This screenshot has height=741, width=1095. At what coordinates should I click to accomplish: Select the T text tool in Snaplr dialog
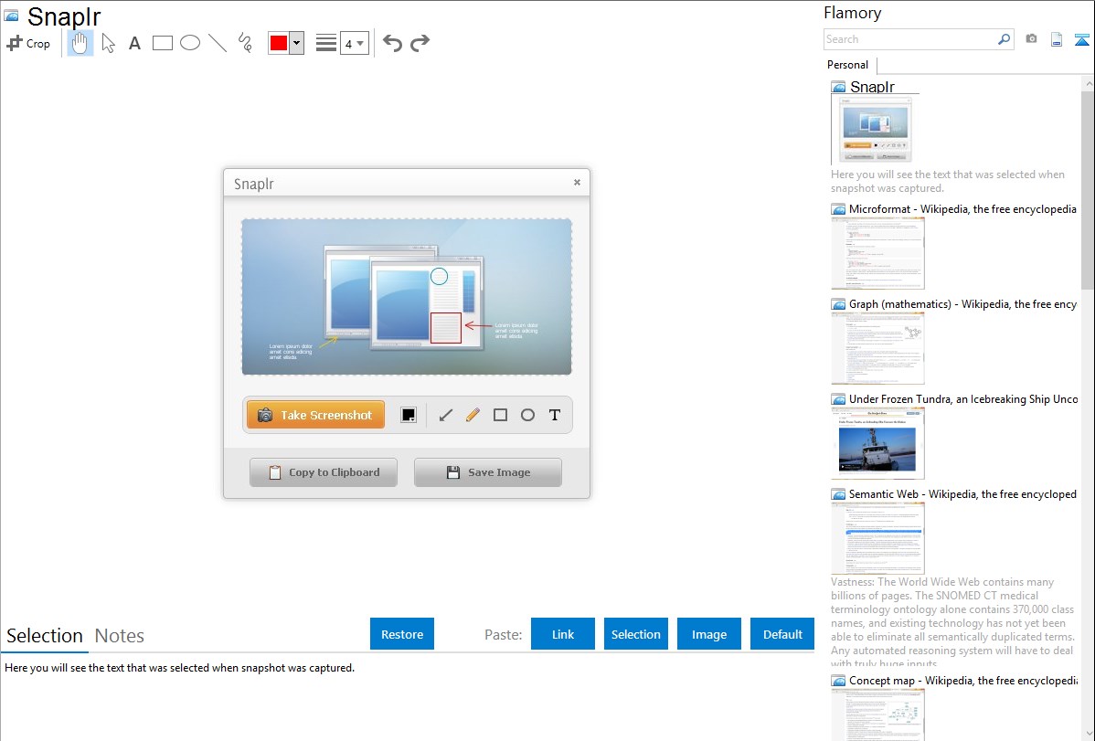pyautogui.click(x=555, y=415)
